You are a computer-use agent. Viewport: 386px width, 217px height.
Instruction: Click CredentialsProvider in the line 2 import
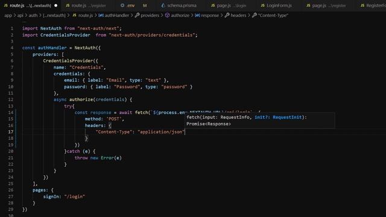coord(65,35)
